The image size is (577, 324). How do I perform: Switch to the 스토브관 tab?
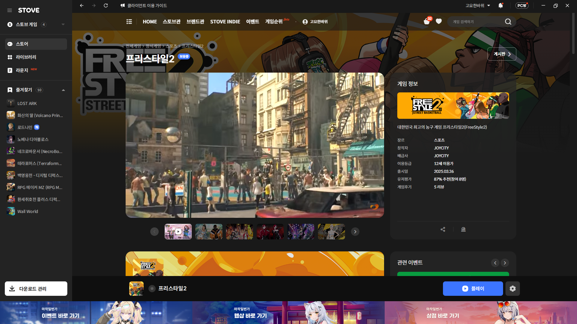pyautogui.click(x=172, y=22)
